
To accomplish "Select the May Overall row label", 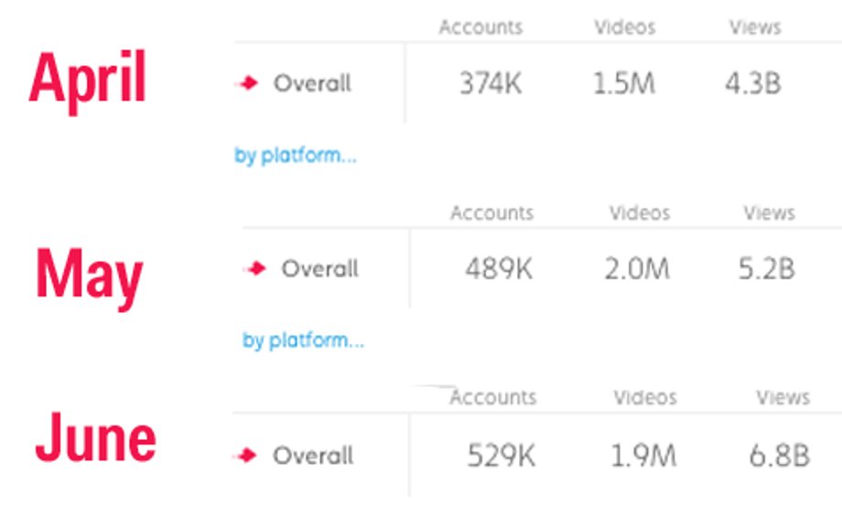I will pos(320,268).
